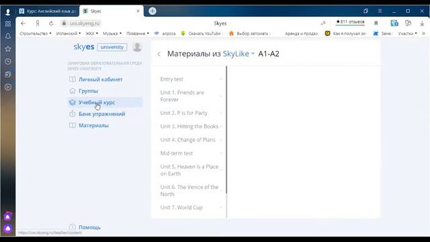Image resolution: width=430 pixels, height=242 pixels.
Task: Open the Alice assistant icon
Action: click(x=8, y=229)
